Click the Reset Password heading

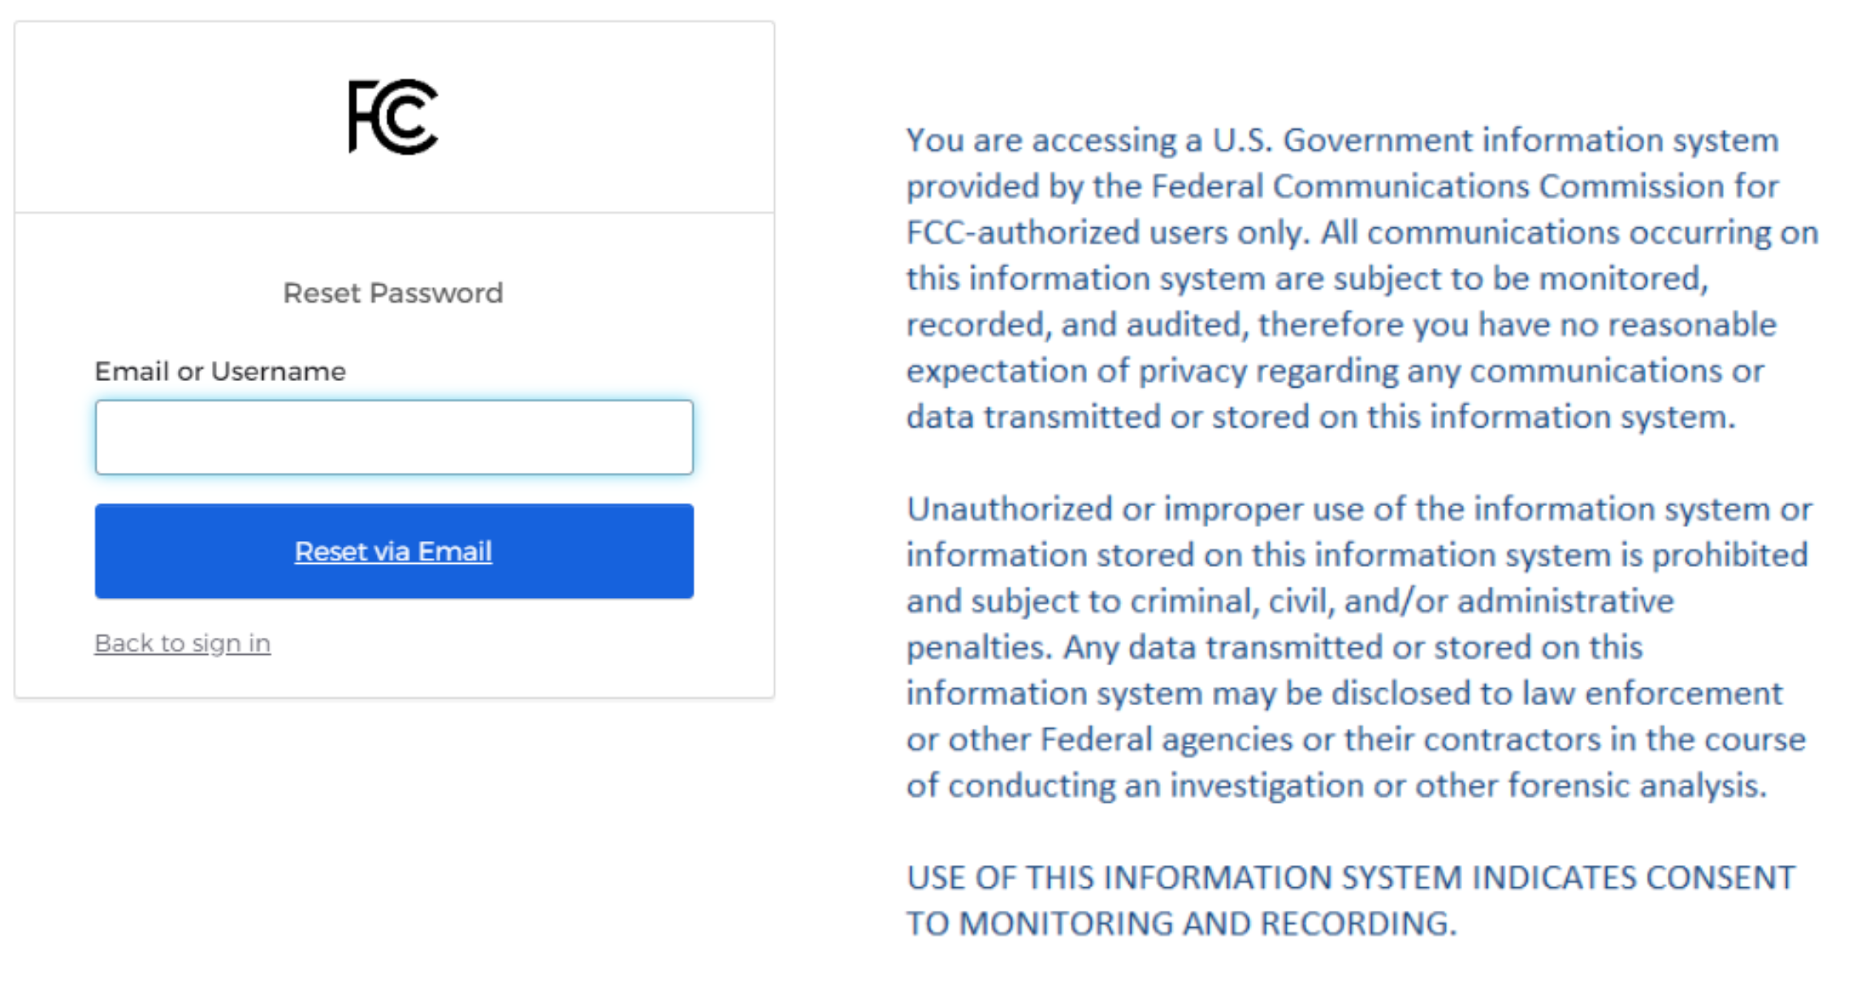(393, 293)
